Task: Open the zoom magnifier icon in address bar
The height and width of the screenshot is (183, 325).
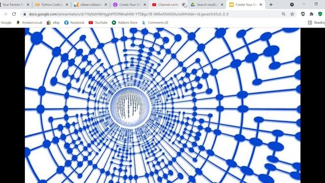Action: pyautogui.click(x=283, y=14)
